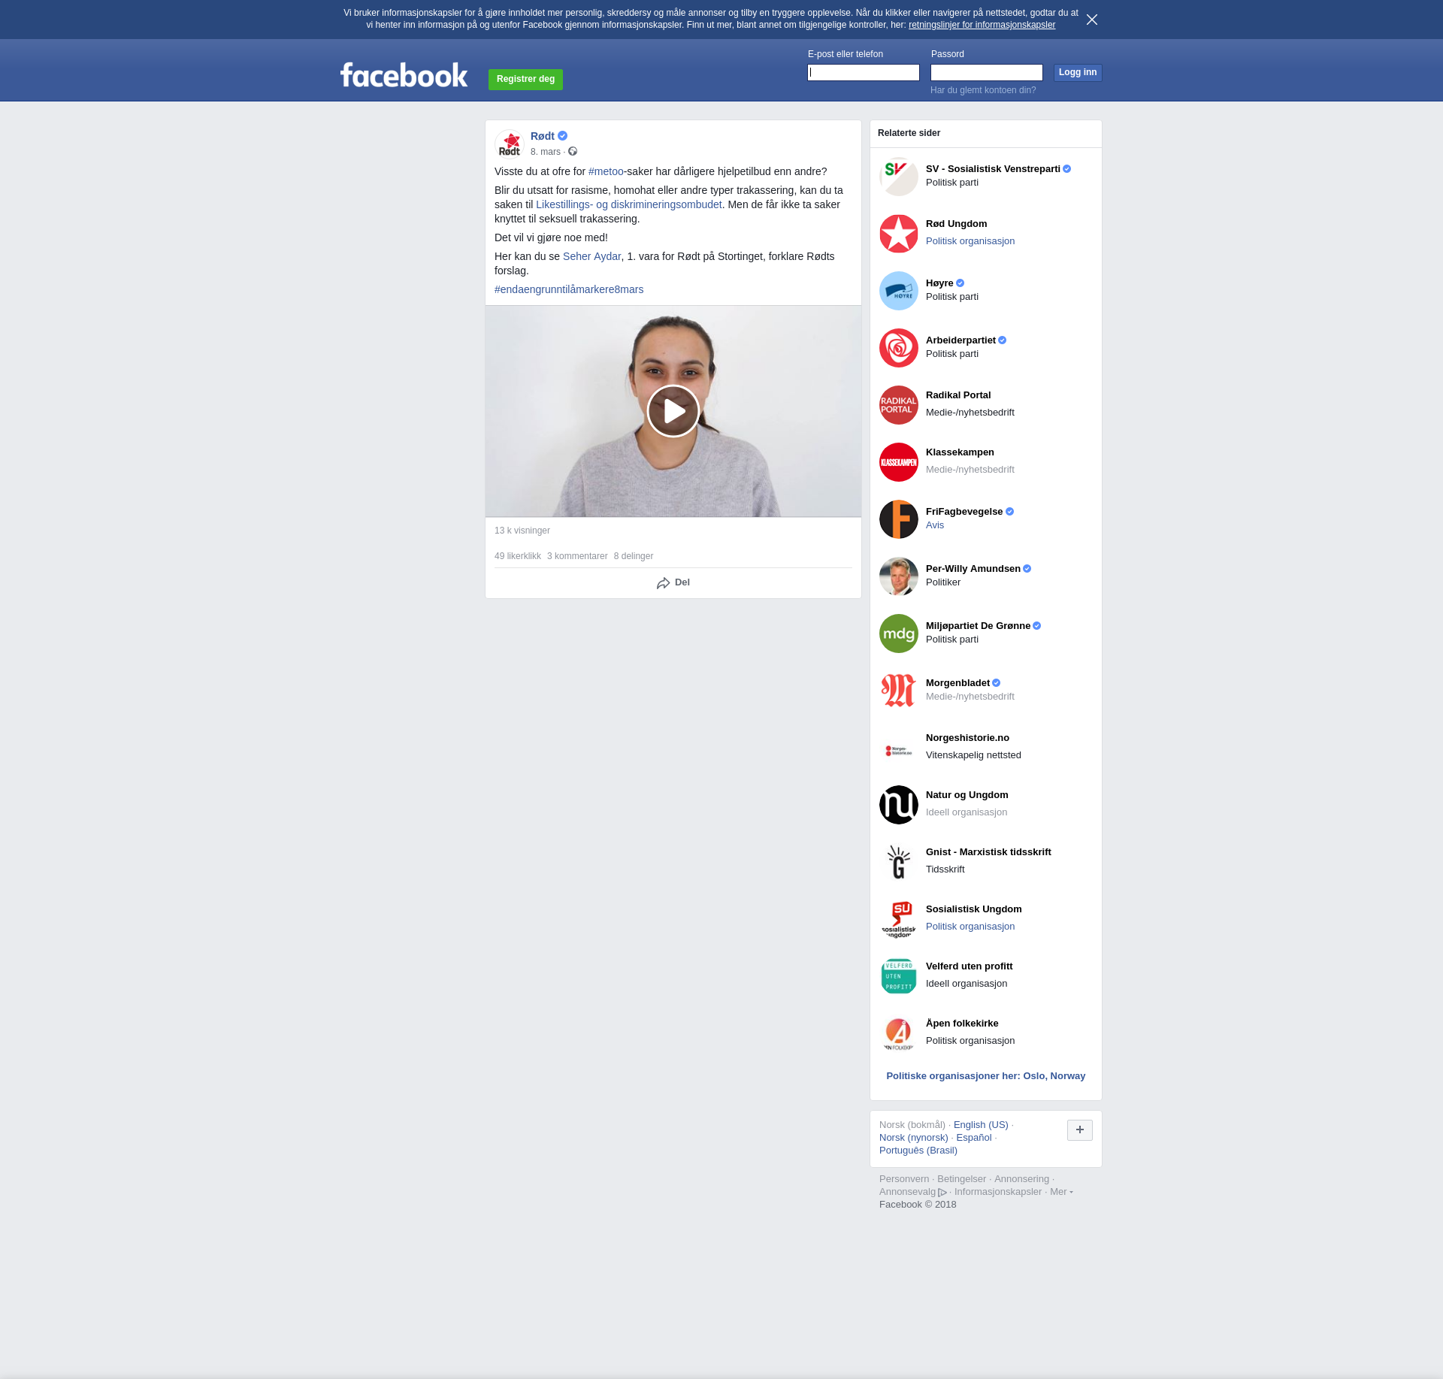
Task: Click Politisk organisasjon under Rød Ungdom
Action: (x=970, y=241)
